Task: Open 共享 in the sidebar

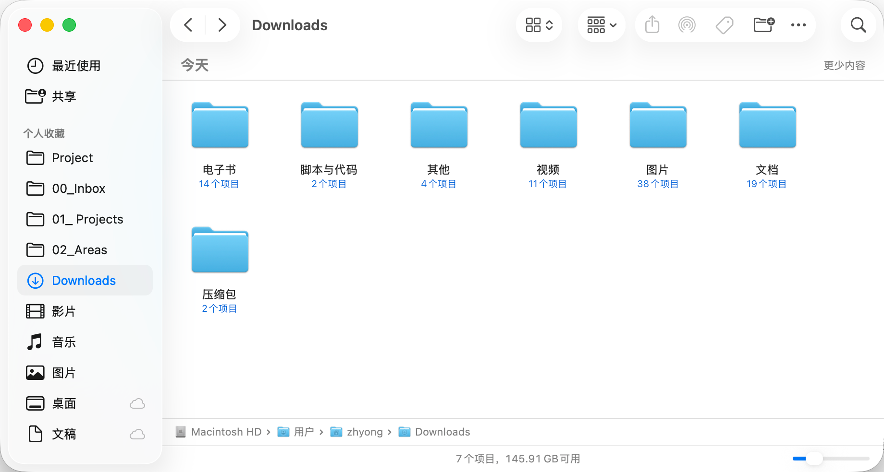Action: 85,96
